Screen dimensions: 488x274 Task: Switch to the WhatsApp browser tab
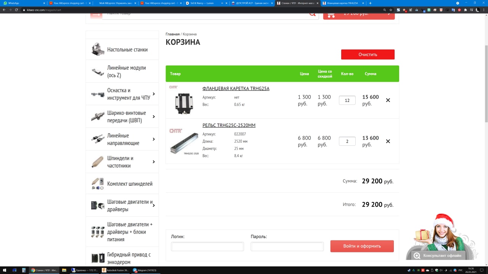pos(23,3)
